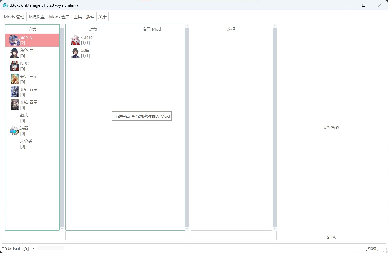Click the 光锥·五星 category thumbnail icon

point(15,92)
